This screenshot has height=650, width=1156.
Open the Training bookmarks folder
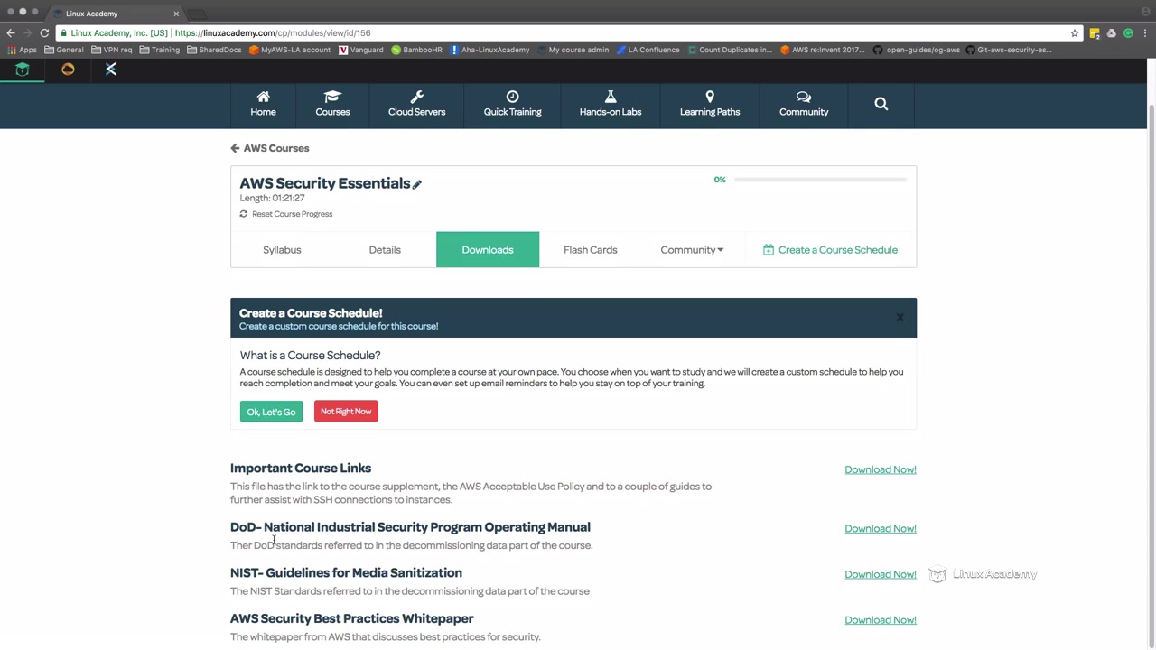pos(159,50)
